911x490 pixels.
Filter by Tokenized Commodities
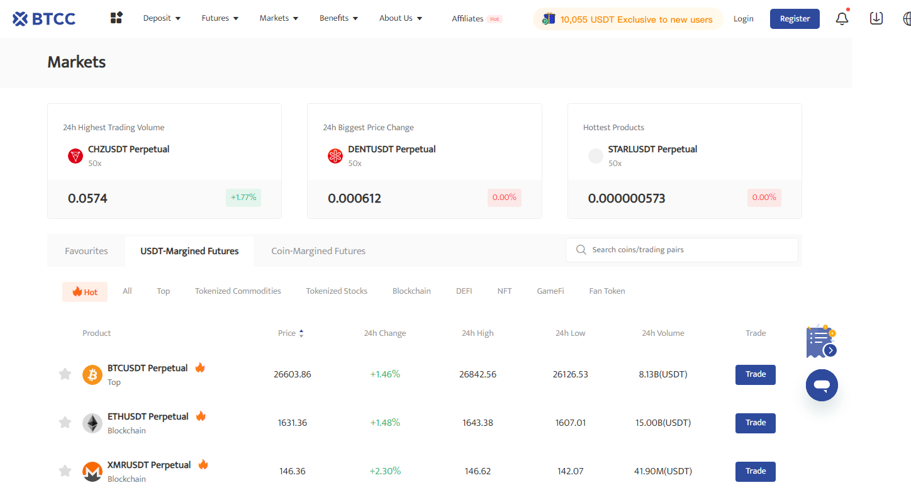coord(238,291)
